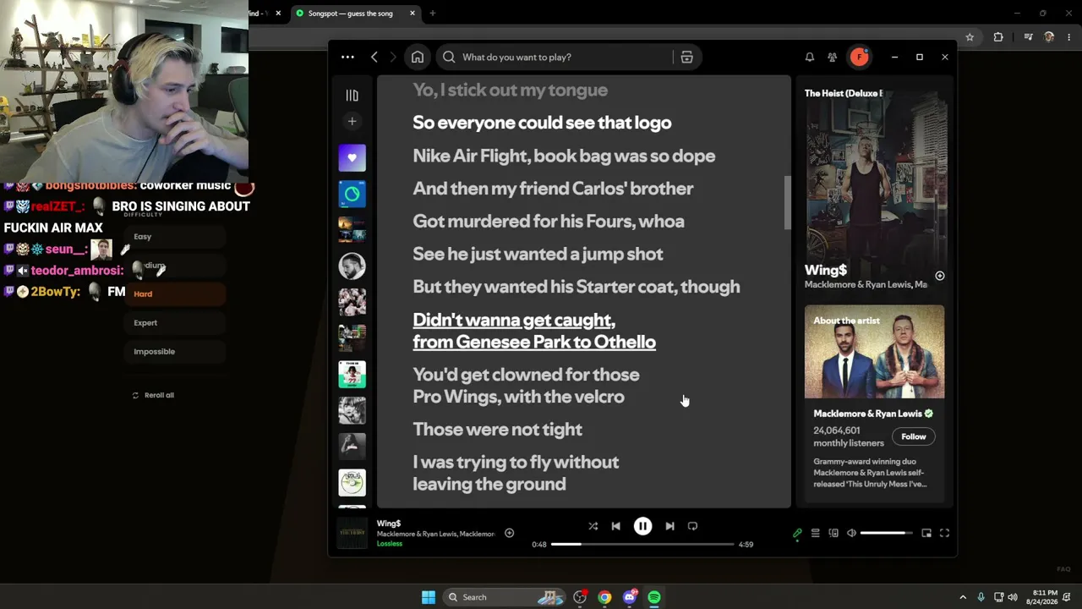Open The Heist album thumbnail in now-playing bar
The height and width of the screenshot is (609, 1082).
352,533
